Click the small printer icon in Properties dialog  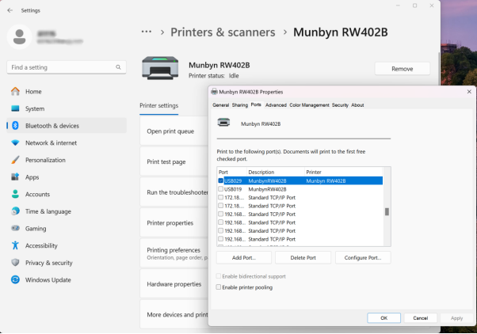[x=223, y=123]
